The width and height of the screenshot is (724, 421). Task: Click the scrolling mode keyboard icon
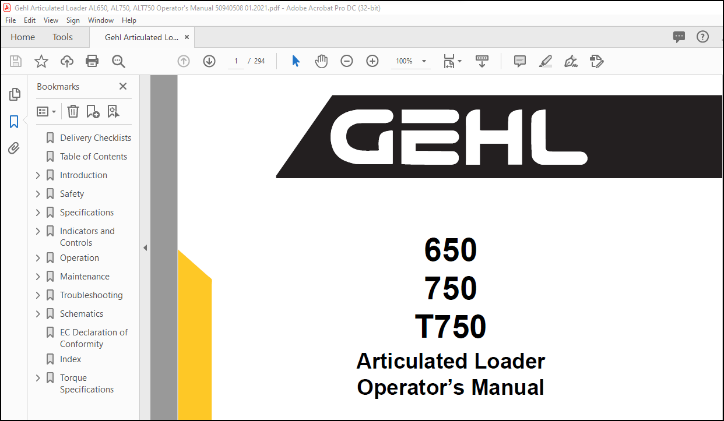(482, 61)
